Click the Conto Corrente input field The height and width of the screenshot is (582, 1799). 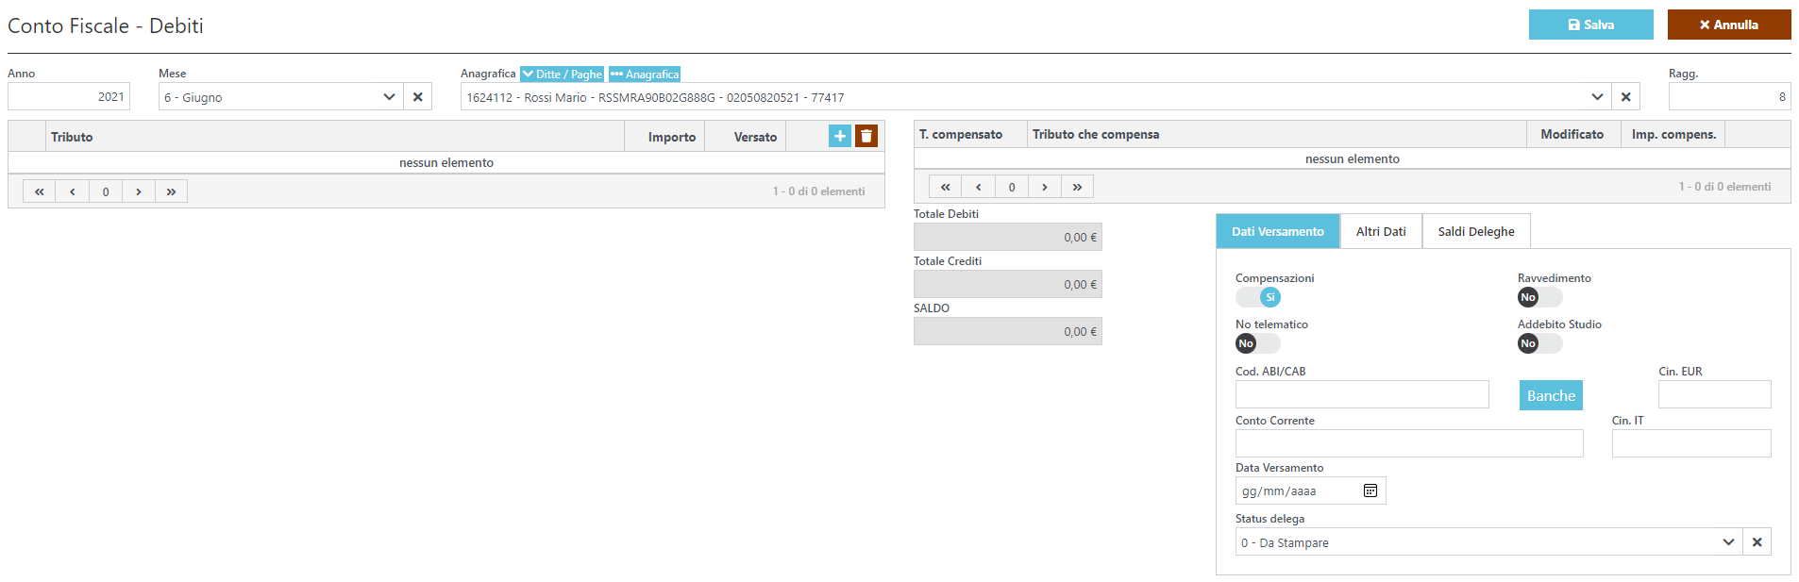coord(1409,443)
